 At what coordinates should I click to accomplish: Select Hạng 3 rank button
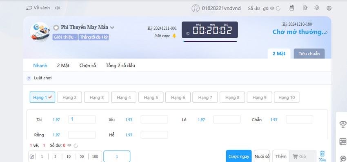point(96,97)
